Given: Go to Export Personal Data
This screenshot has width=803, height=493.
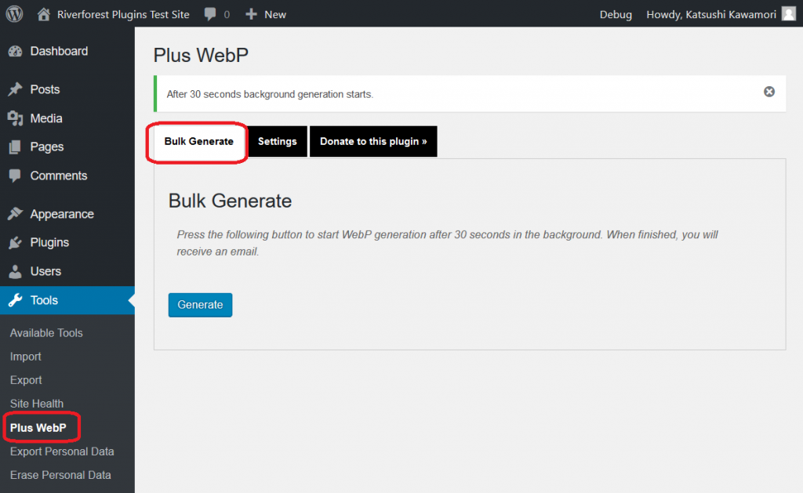Looking at the screenshot, I should point(62,451).
